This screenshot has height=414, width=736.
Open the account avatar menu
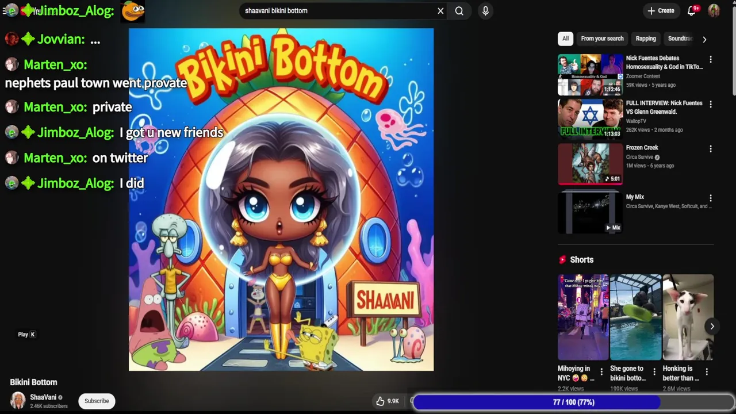[x=714, y=10]
